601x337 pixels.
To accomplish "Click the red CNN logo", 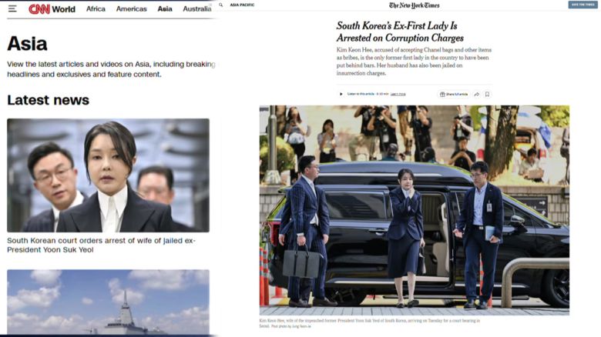I will click(39, 8).
